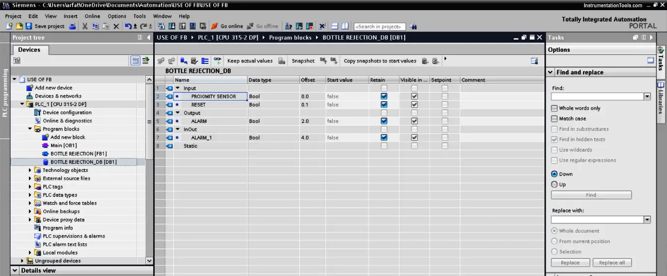Image resolution: width=667 pixels, height=276 pixels.
Task: Collapse the Input section in DB table
Action: click(177, 88)
